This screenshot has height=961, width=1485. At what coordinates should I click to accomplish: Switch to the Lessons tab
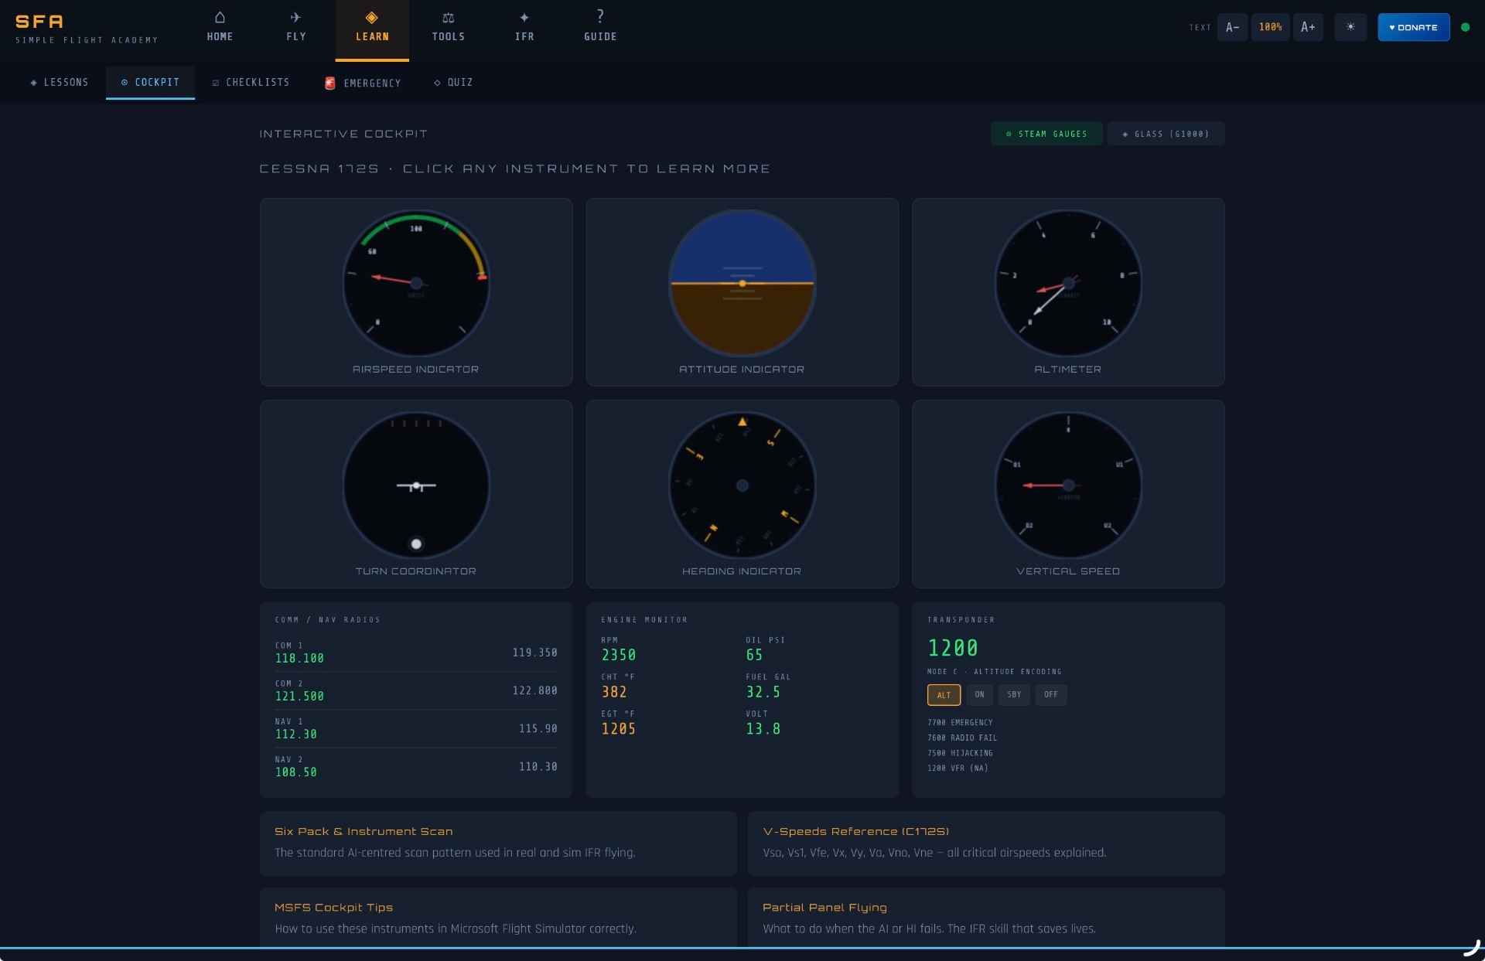[59, 83]
